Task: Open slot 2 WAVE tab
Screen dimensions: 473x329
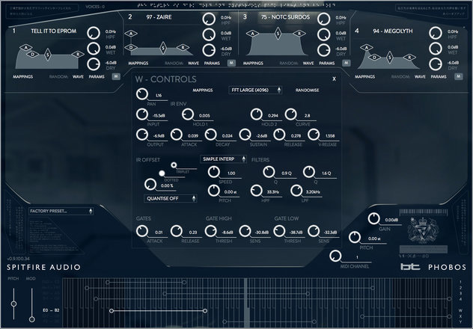Action: tap(193, 64)
